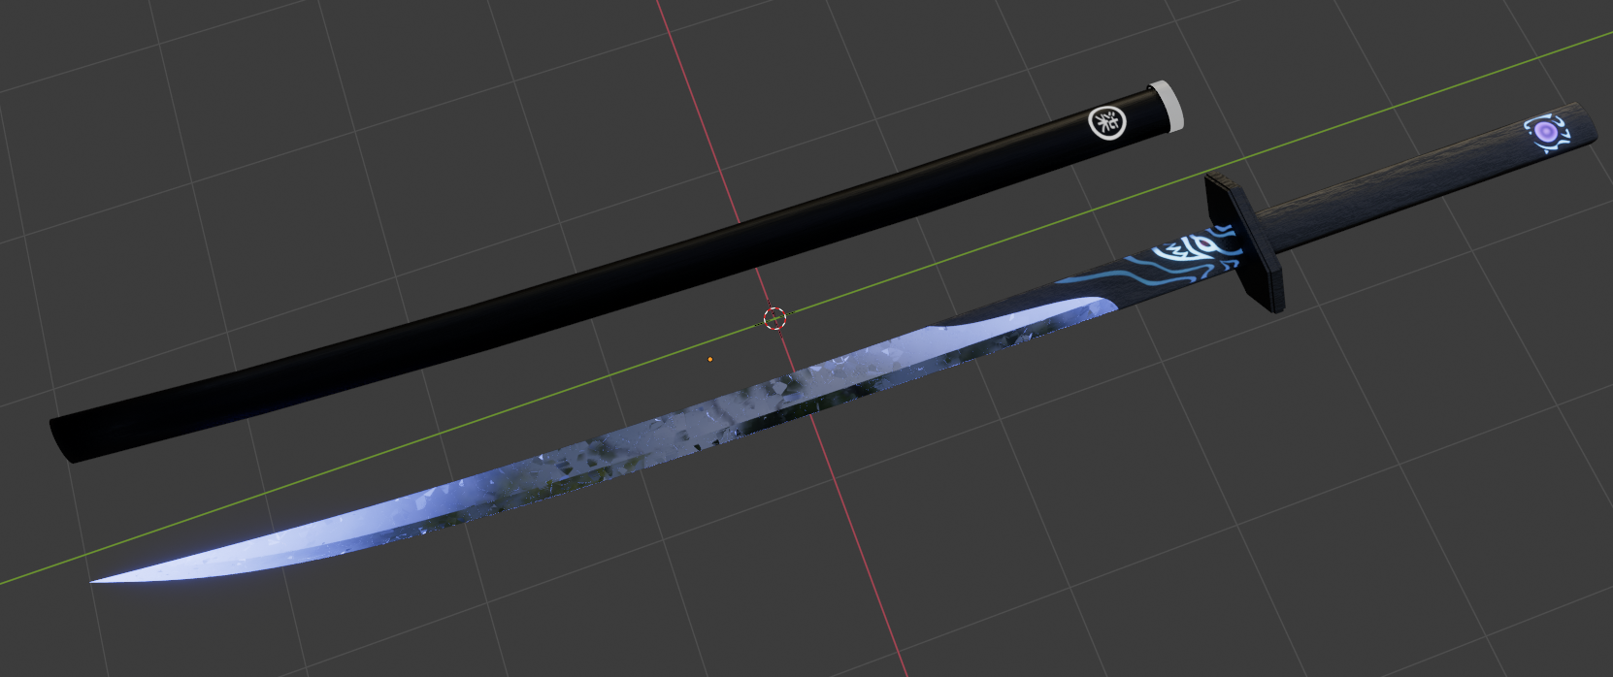The image size is (1613, 677).
Task: Click the sword's rectangular hand guard
Action: point(1244,242)
